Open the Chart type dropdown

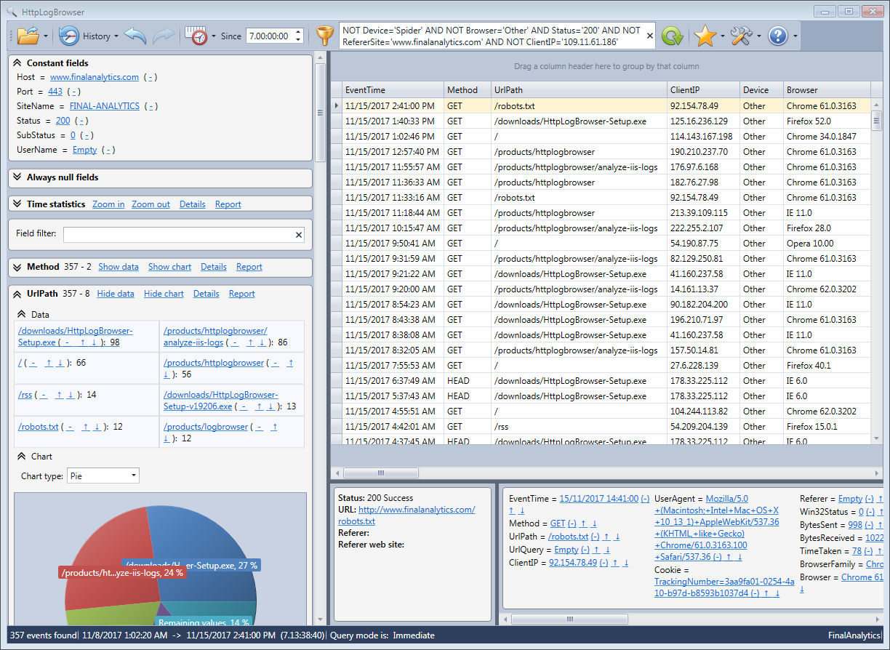coord(103,476)
